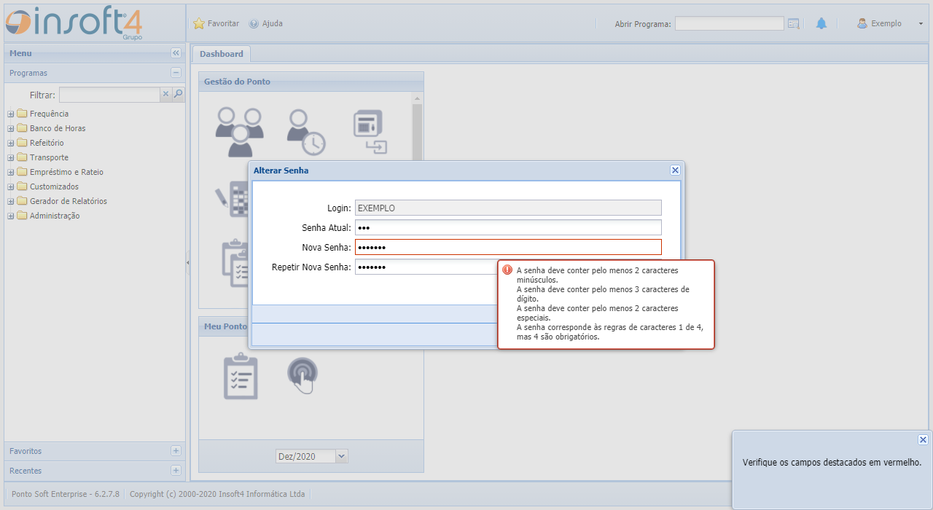
Task: Select the Dashboard tab
Action: [221, 54]
